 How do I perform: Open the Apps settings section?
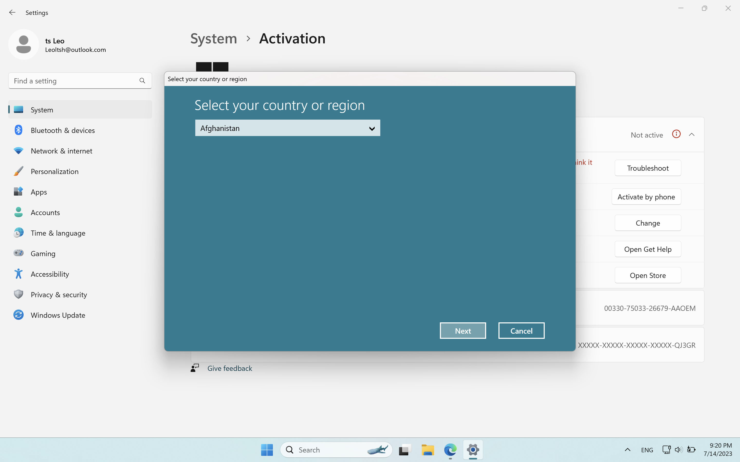pos(39,192)
